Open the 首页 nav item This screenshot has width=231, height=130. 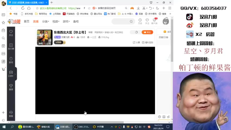click(x=27, y=21)
